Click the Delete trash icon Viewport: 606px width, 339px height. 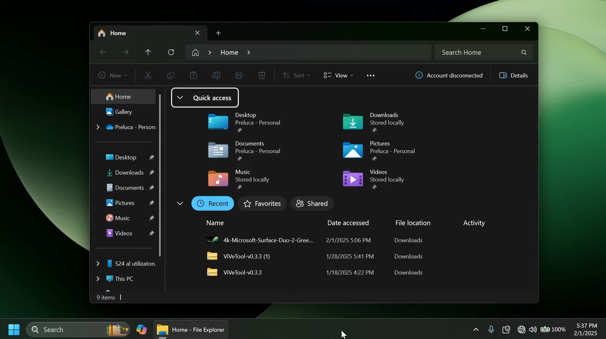262,75
